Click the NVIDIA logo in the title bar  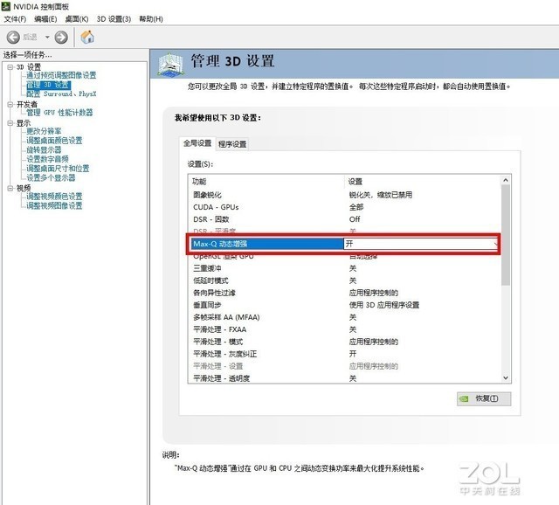pos(6,6)
